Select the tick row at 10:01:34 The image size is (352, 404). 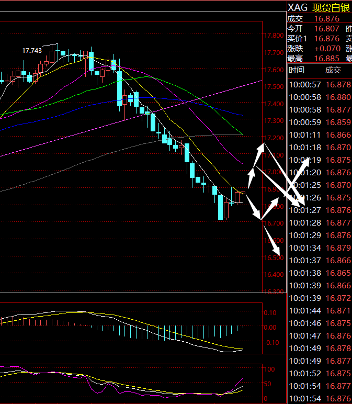pyautogui.click(x=320, y=248)
